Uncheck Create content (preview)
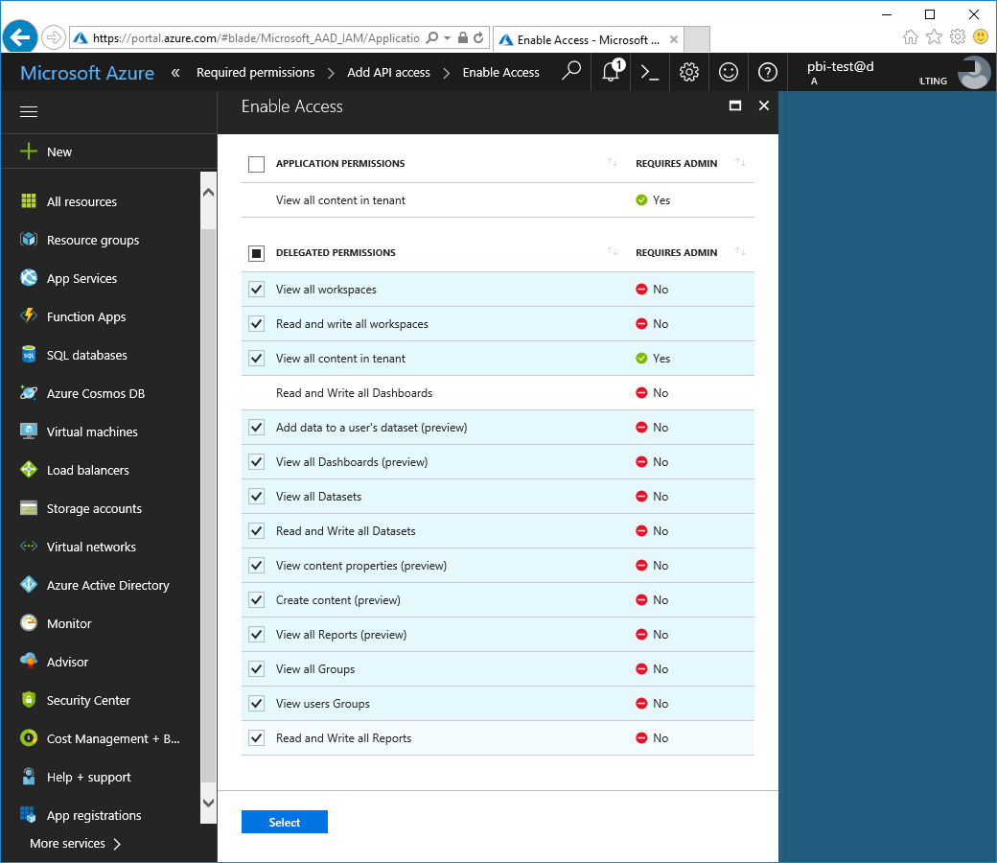The image size is (997, 863). (256, 599)
